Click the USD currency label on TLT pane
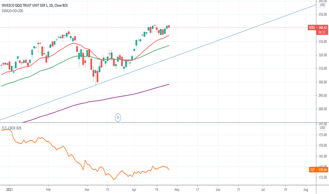Screen dimensions: 329x194 (322, 128)
